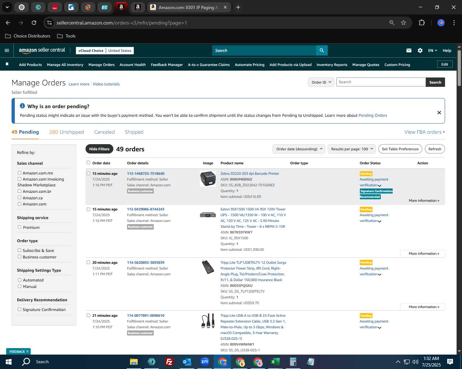Open the Order date (descending) sort dropdown
Screen dimensions: 462x369
(x=299, y=149)
